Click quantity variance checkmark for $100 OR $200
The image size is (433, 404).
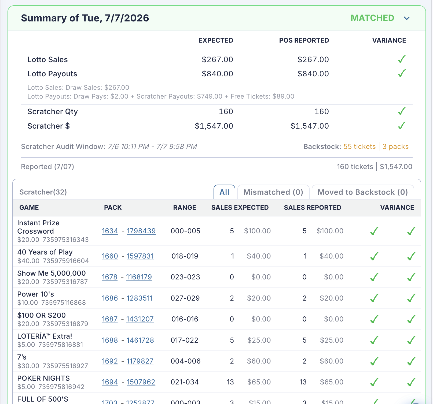point(374,319)
